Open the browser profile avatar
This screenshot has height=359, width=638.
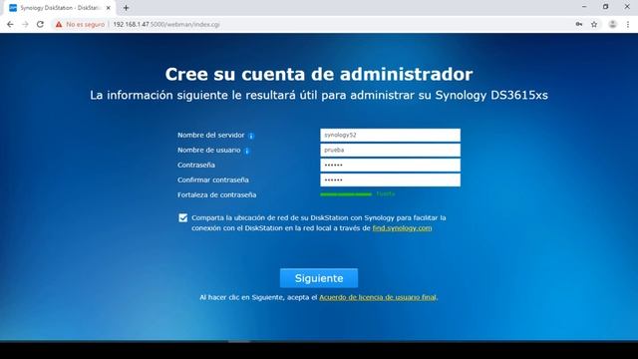(x=612, y=24)
